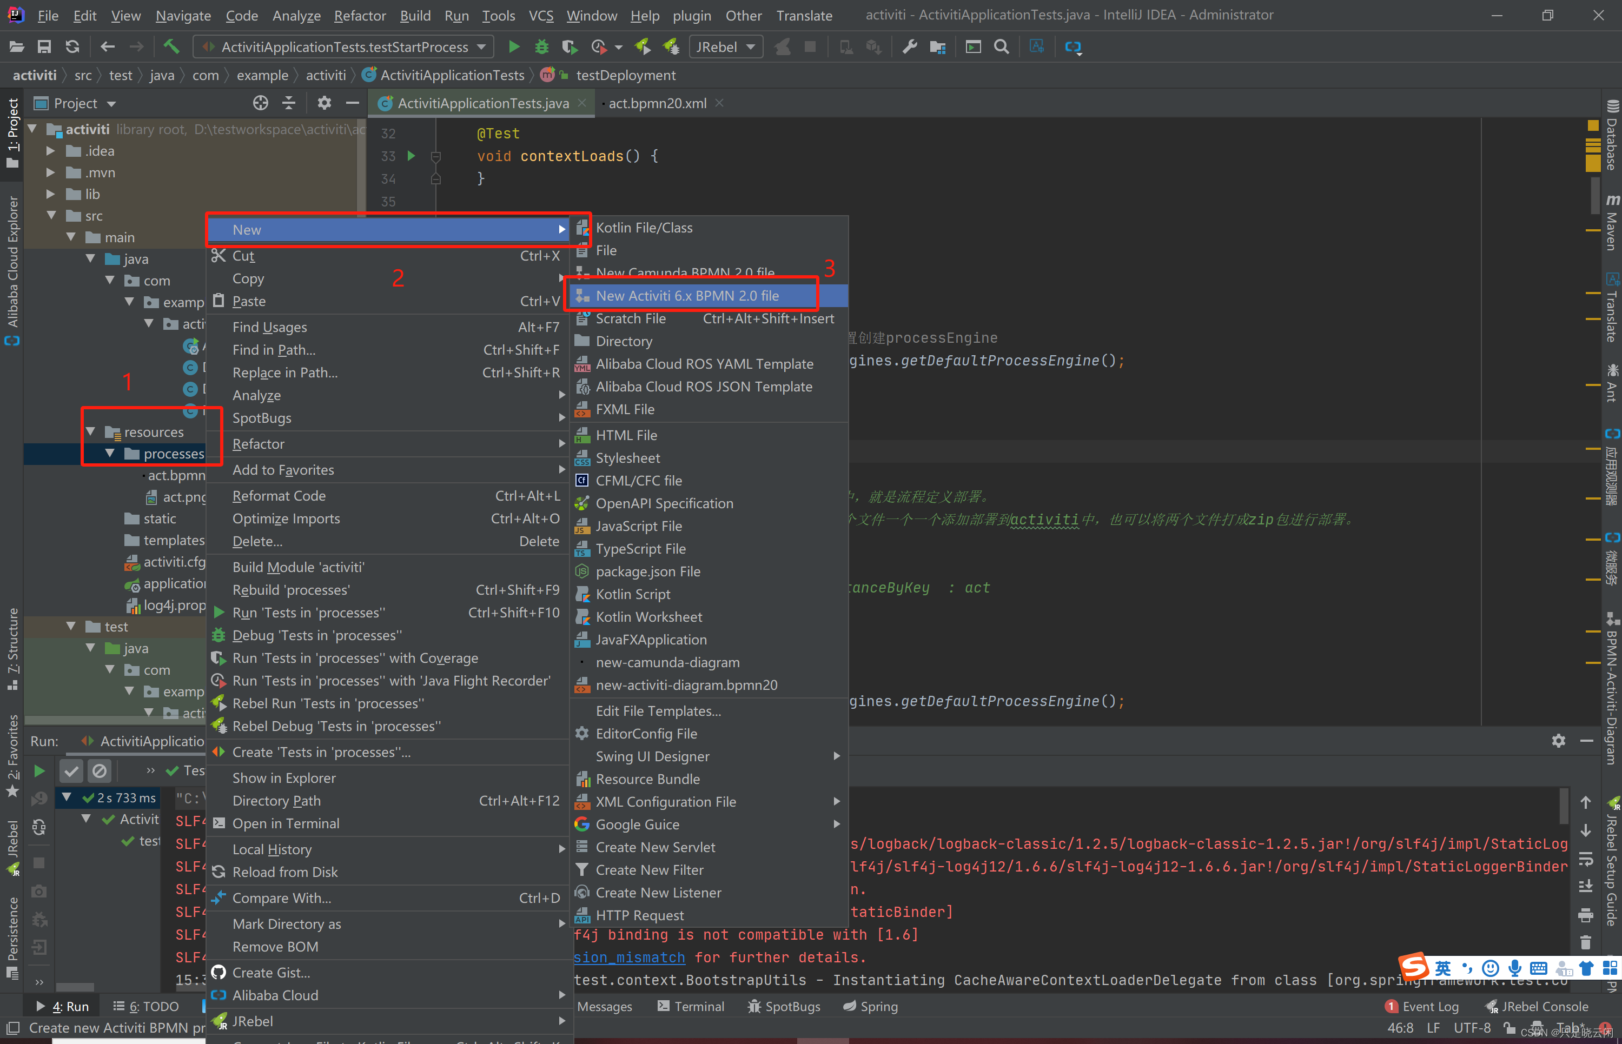Open the Terminal tool window button

(690, 1006)
